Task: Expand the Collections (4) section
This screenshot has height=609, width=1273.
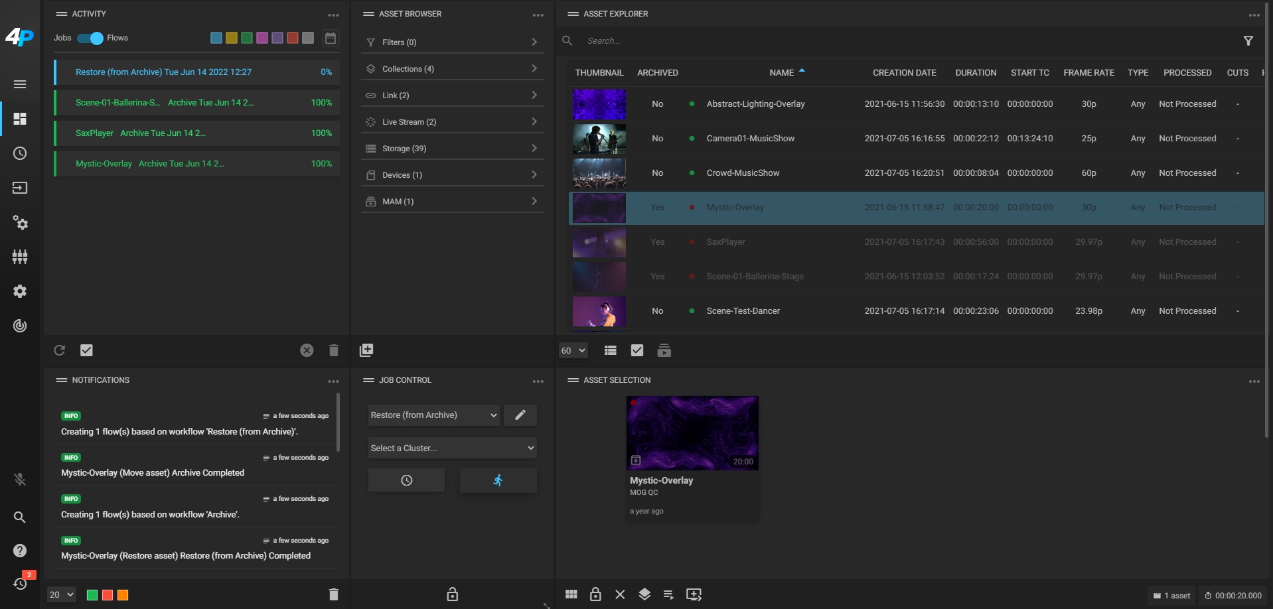Action: tap(451, 68)
